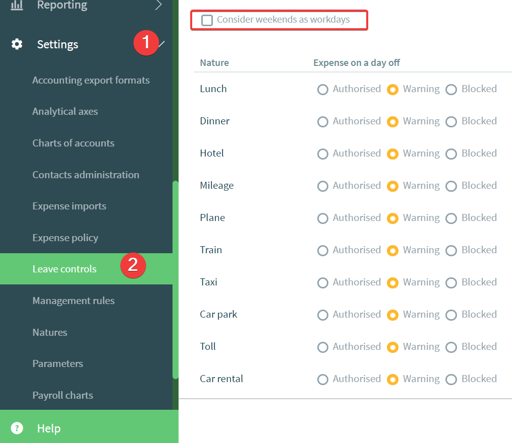Set Lunch to Blocked
The height and width of the screenshot is (443, 512).
click(x=451, y=89)
